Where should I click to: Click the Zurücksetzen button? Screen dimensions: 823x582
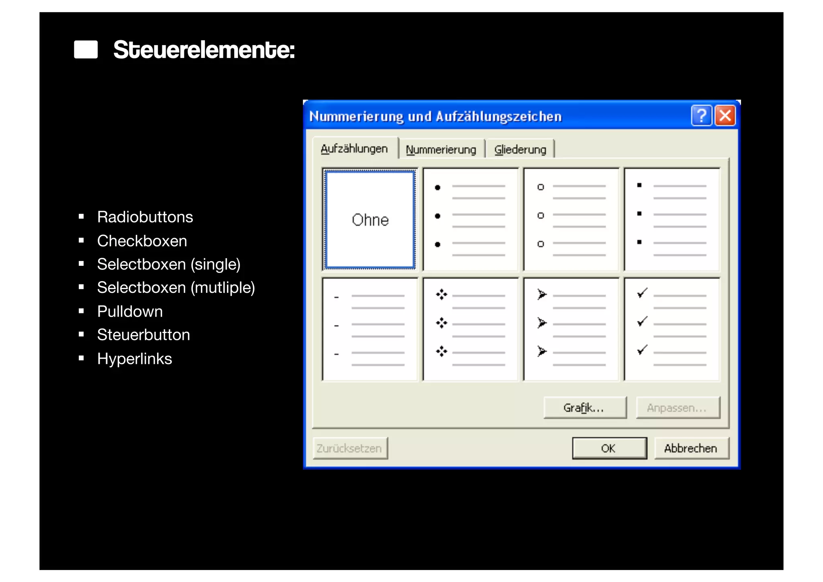[350, 448]
